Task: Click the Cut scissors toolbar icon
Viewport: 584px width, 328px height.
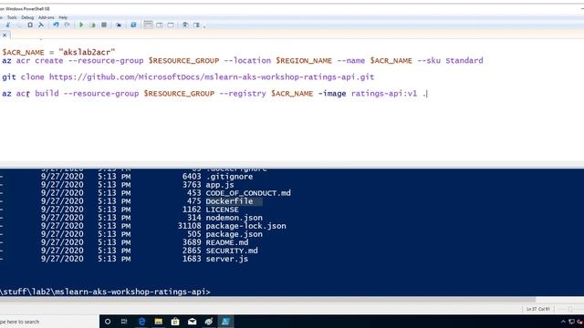Action: point(7,25)
